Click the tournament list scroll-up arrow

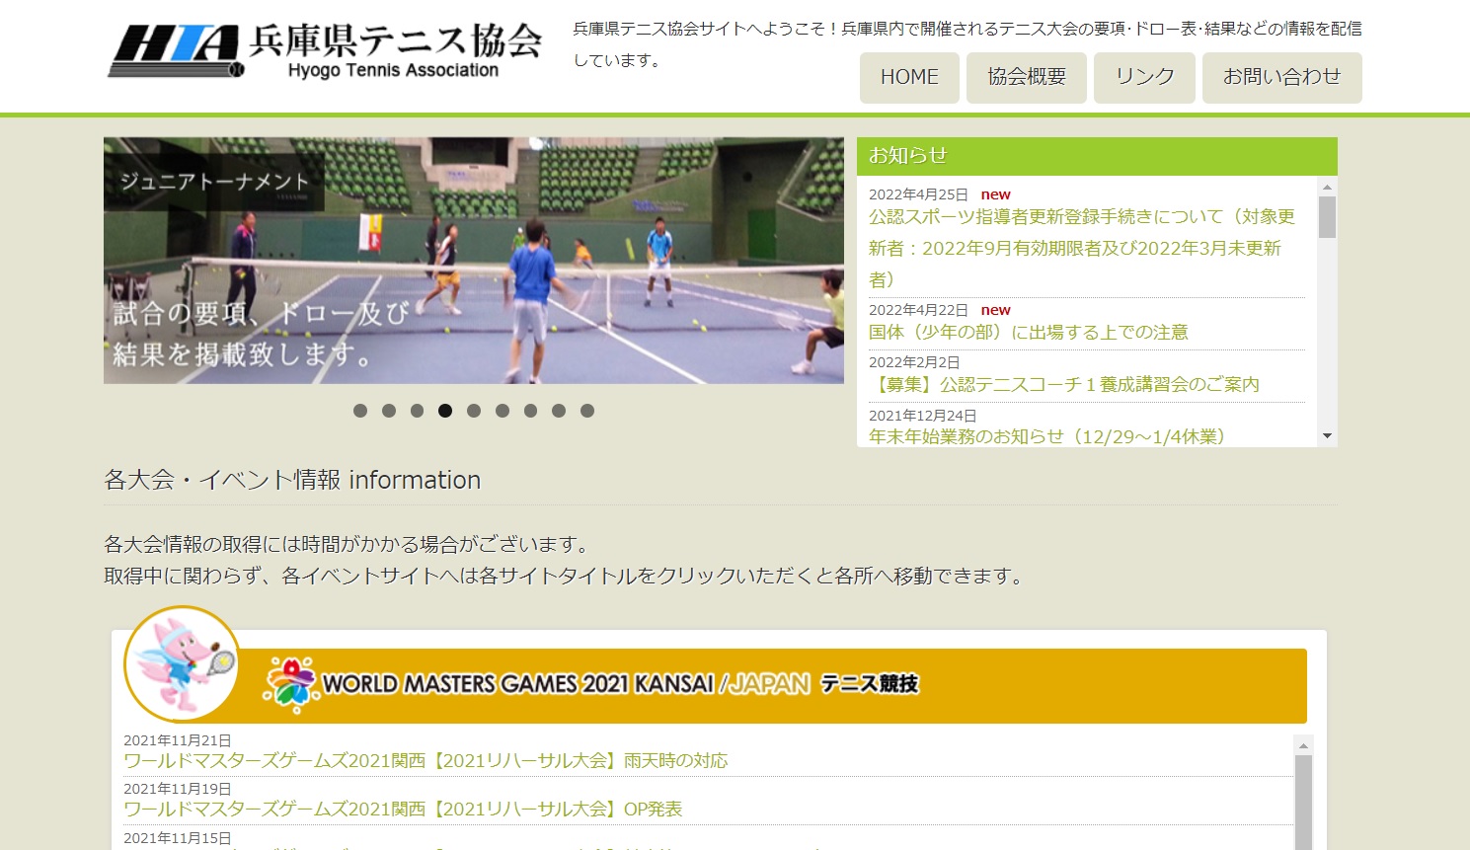1303,745
